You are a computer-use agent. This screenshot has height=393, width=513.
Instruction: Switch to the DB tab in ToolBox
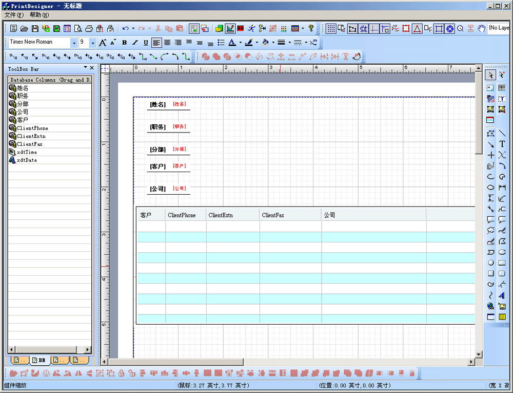pyautogui.click(x=38, y=360)
